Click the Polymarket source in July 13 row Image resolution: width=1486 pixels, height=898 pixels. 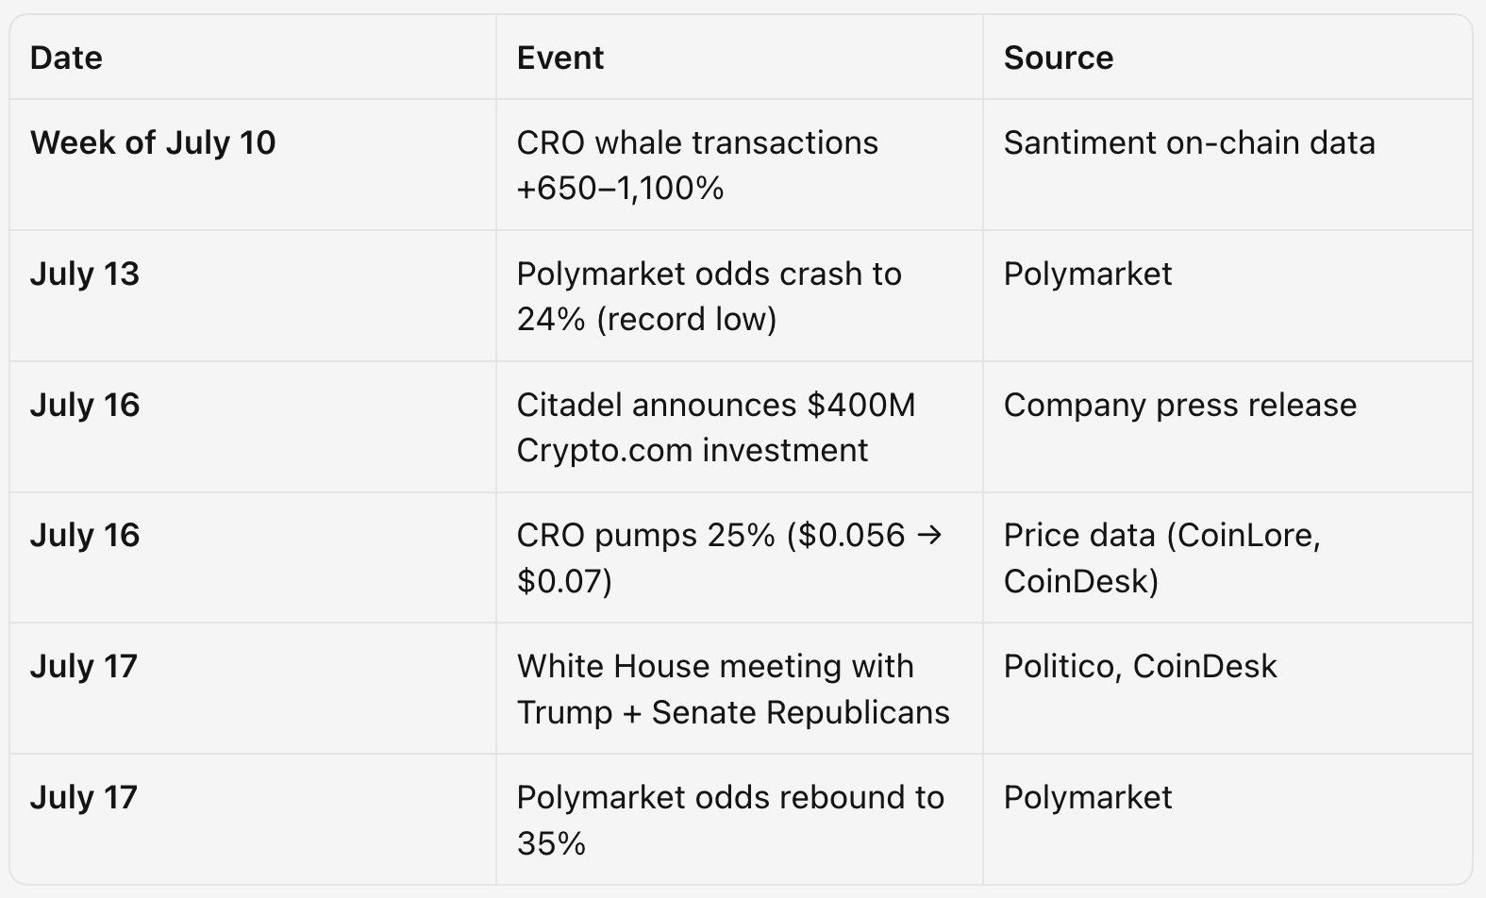point(1088,274)
